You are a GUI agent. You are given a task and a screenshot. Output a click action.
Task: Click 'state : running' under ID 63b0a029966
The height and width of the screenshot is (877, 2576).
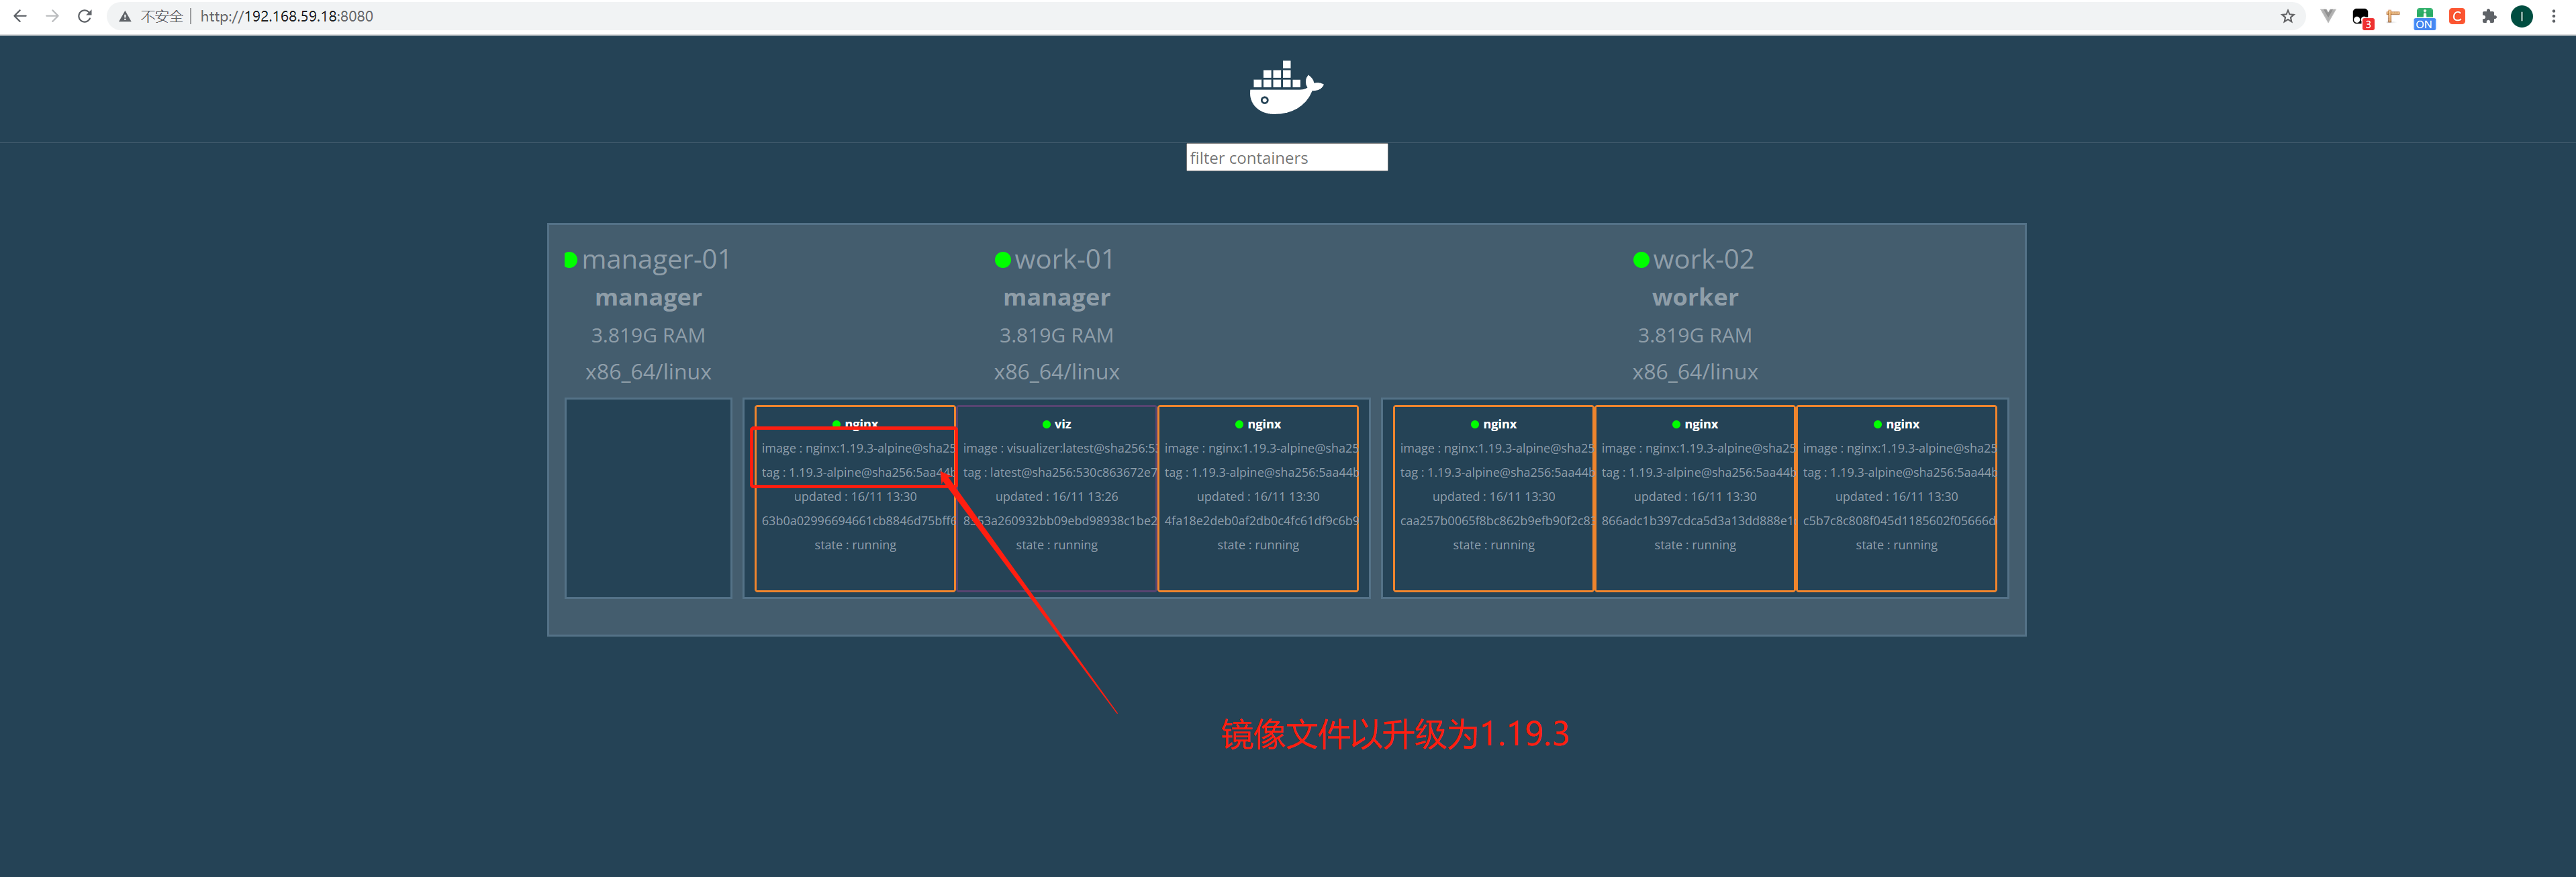point(855,545)
